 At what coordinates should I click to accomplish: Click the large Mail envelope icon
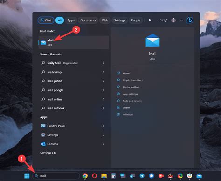[x=152, y=40]
